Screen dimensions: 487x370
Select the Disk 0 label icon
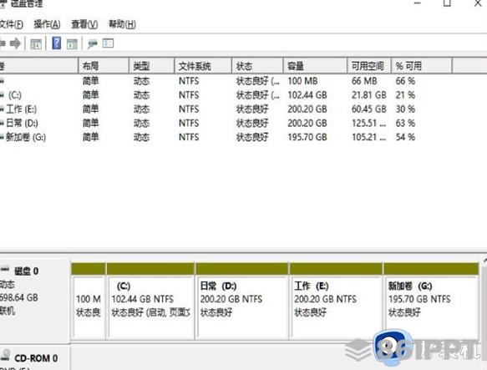point(5,269)
